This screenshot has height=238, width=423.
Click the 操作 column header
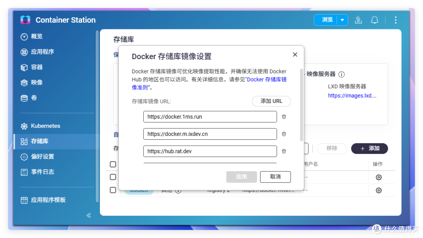tap(378, 164)
